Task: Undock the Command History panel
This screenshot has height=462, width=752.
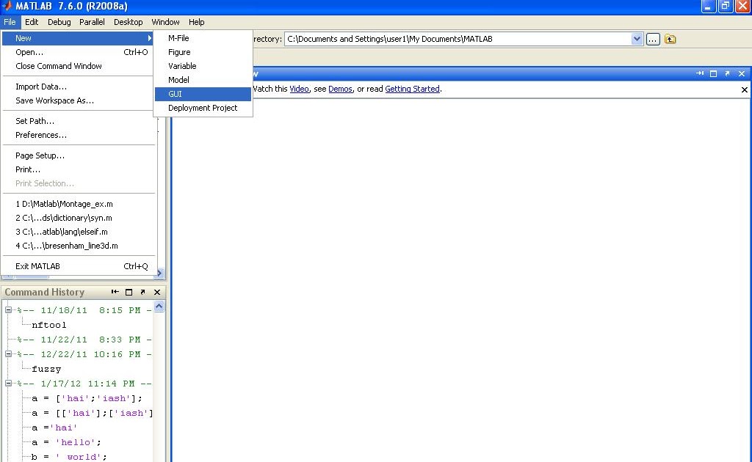Action: tap(144, 292)
